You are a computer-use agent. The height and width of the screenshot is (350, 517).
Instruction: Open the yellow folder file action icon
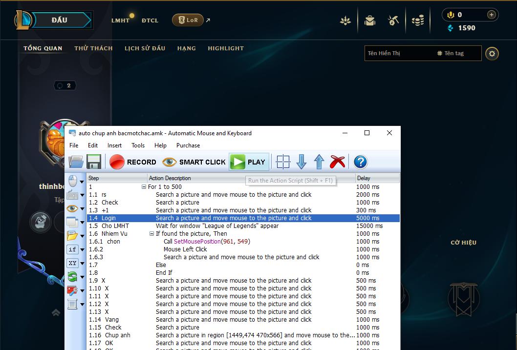[72, 236]
